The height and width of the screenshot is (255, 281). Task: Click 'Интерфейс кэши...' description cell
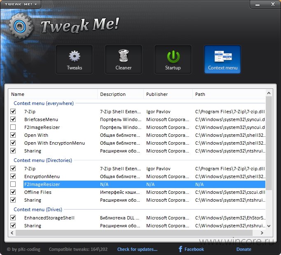pyautogui.click(x=120, y=192)
